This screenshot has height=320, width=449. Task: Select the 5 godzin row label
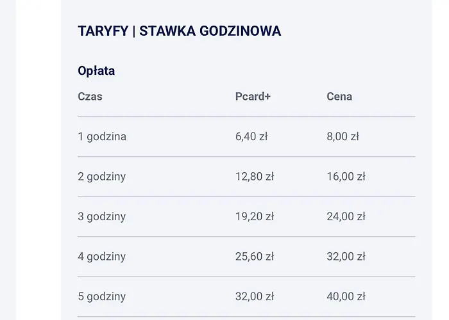click(x=102, y=296)
